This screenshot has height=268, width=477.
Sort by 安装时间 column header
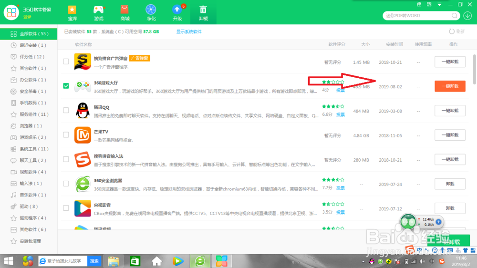(394, 44)
